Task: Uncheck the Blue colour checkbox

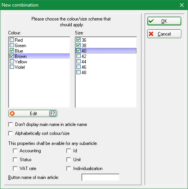Action: (12, 51)
